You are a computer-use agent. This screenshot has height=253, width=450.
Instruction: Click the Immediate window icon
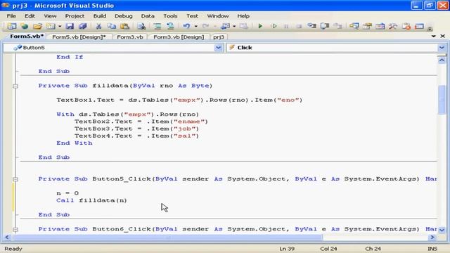pos(419,27)
